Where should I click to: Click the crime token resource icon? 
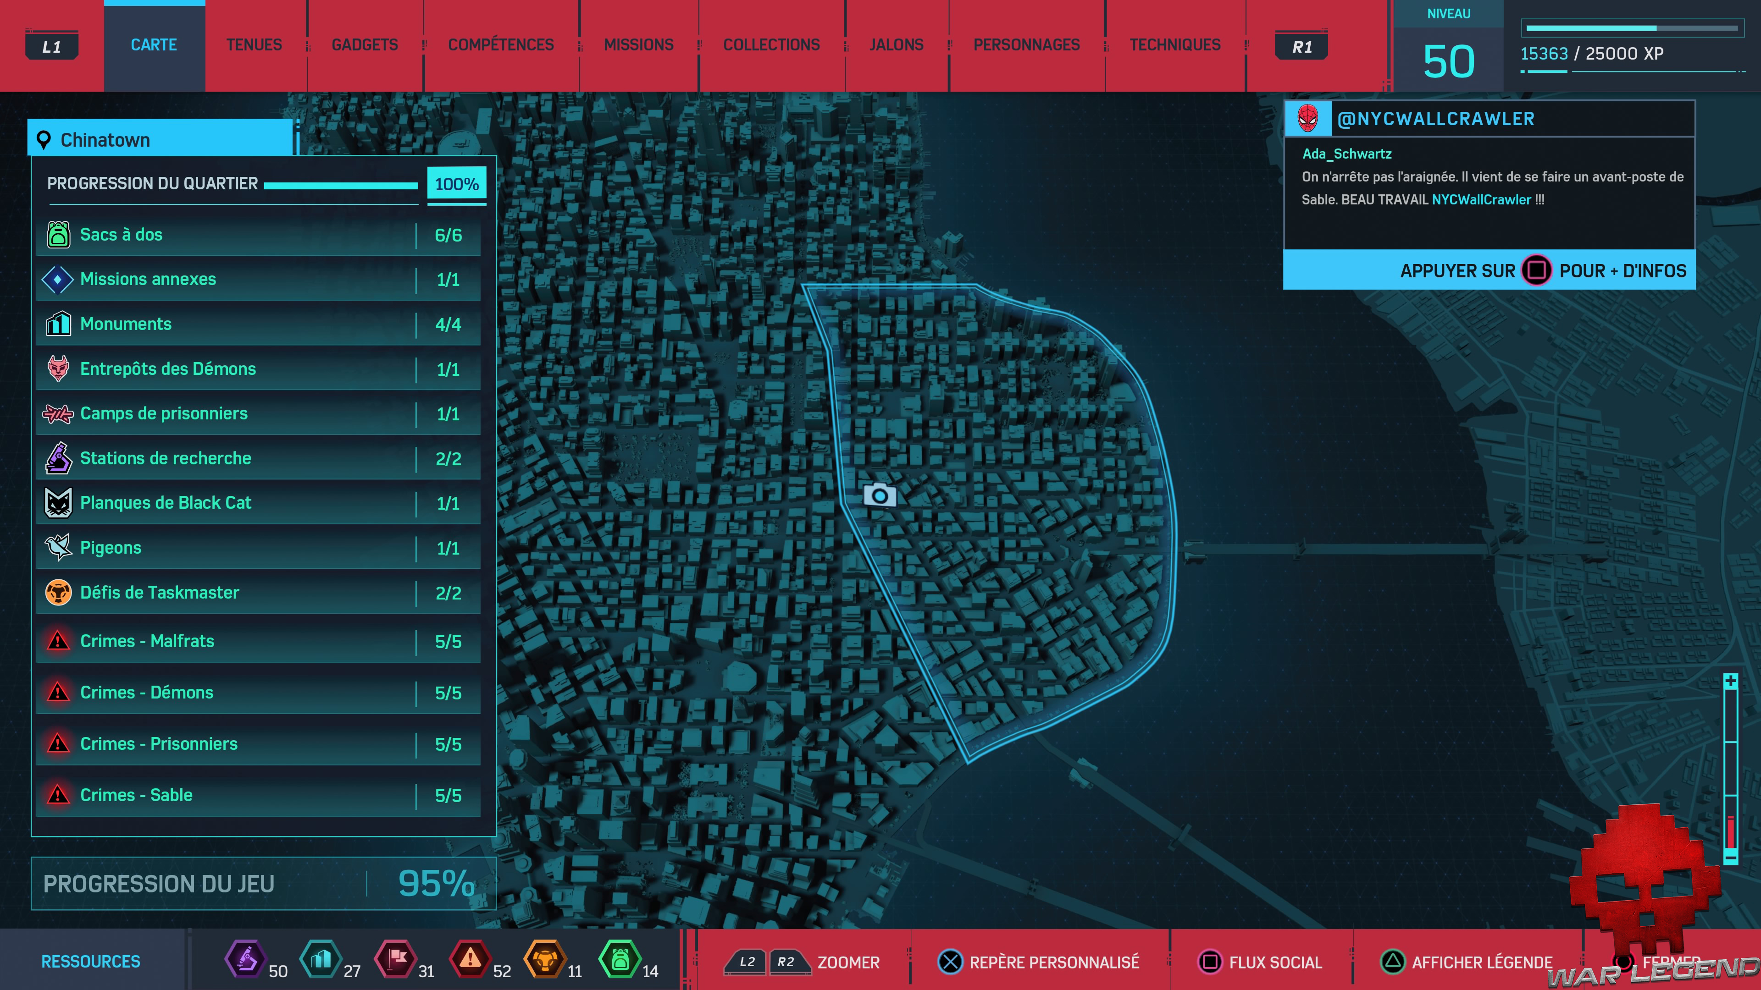[471, 959]
